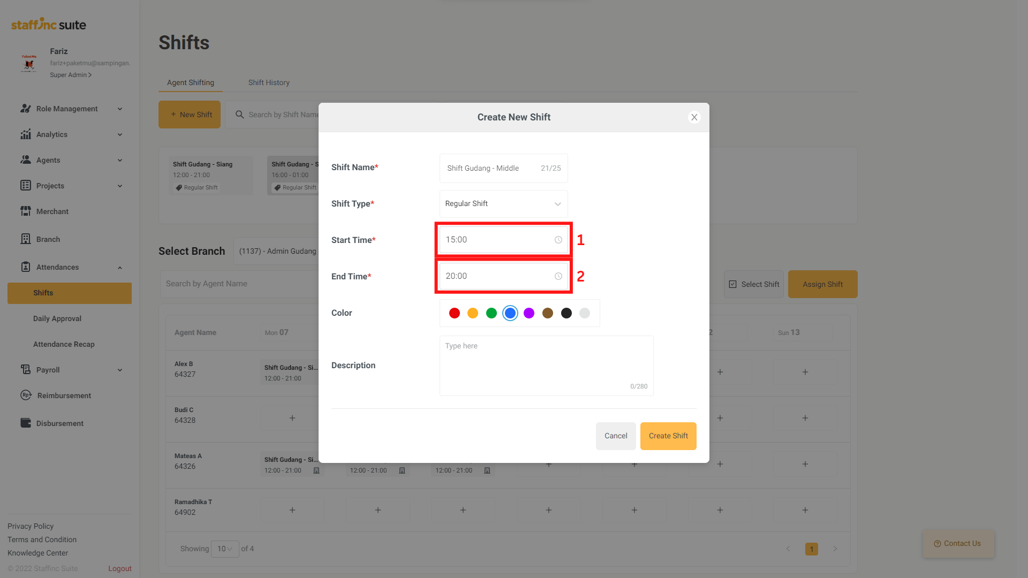Add shift plus for Budi C on Monday
Viewport: 1028px width, 578px height.
coord(292,418)
